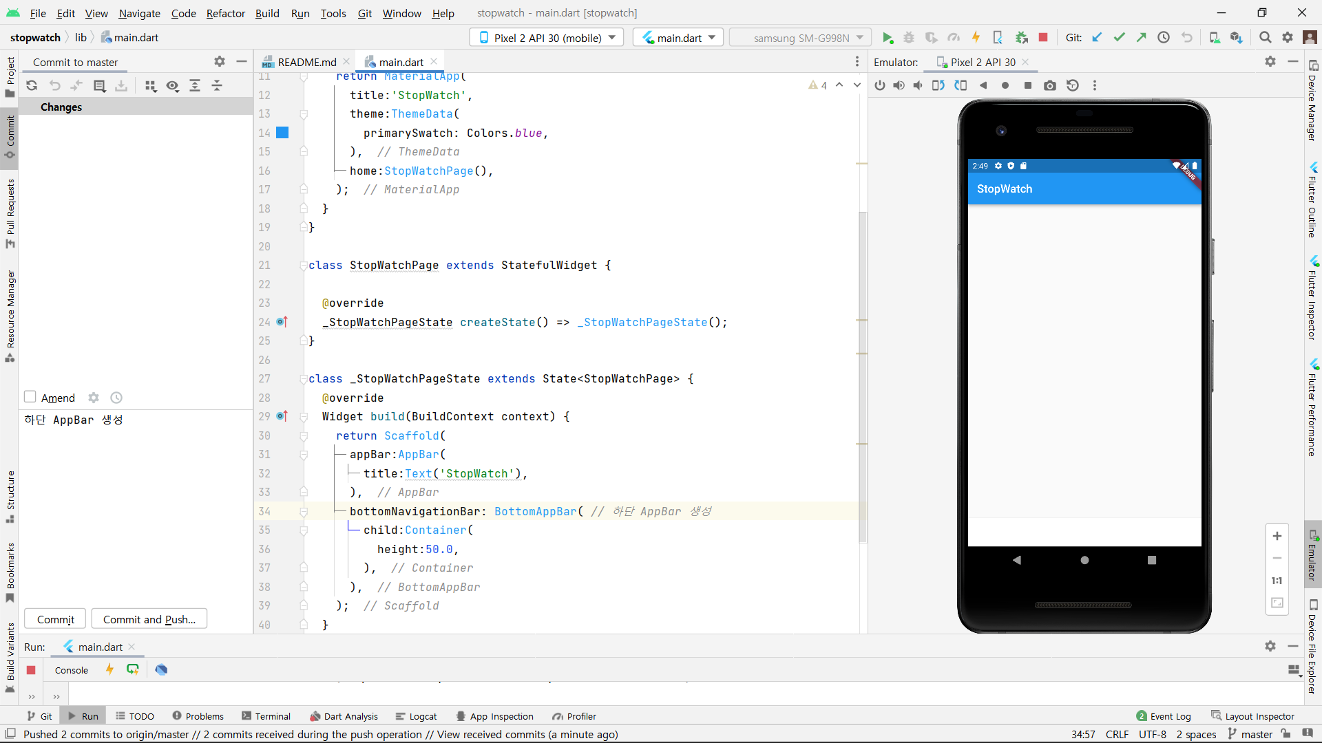This screenshot has height=743, width=1322.
Task: Open main.dart run configuration dropdown
Action: pyautogui.click(x=678, y=38)
